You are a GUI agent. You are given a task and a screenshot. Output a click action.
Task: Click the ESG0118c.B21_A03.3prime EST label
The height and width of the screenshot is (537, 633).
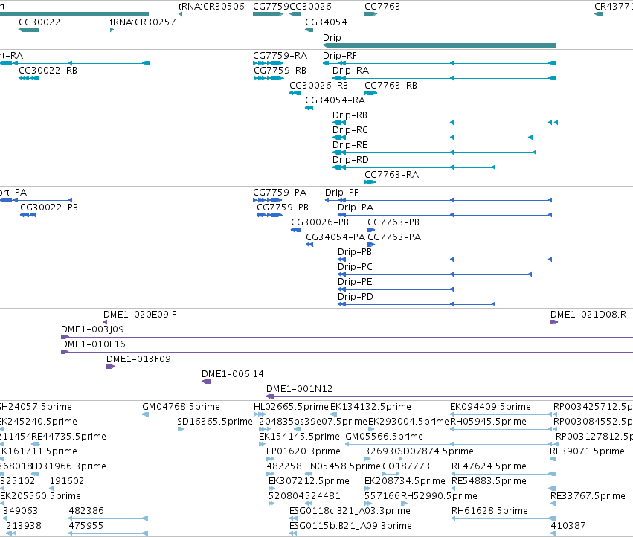coord(350,511)
